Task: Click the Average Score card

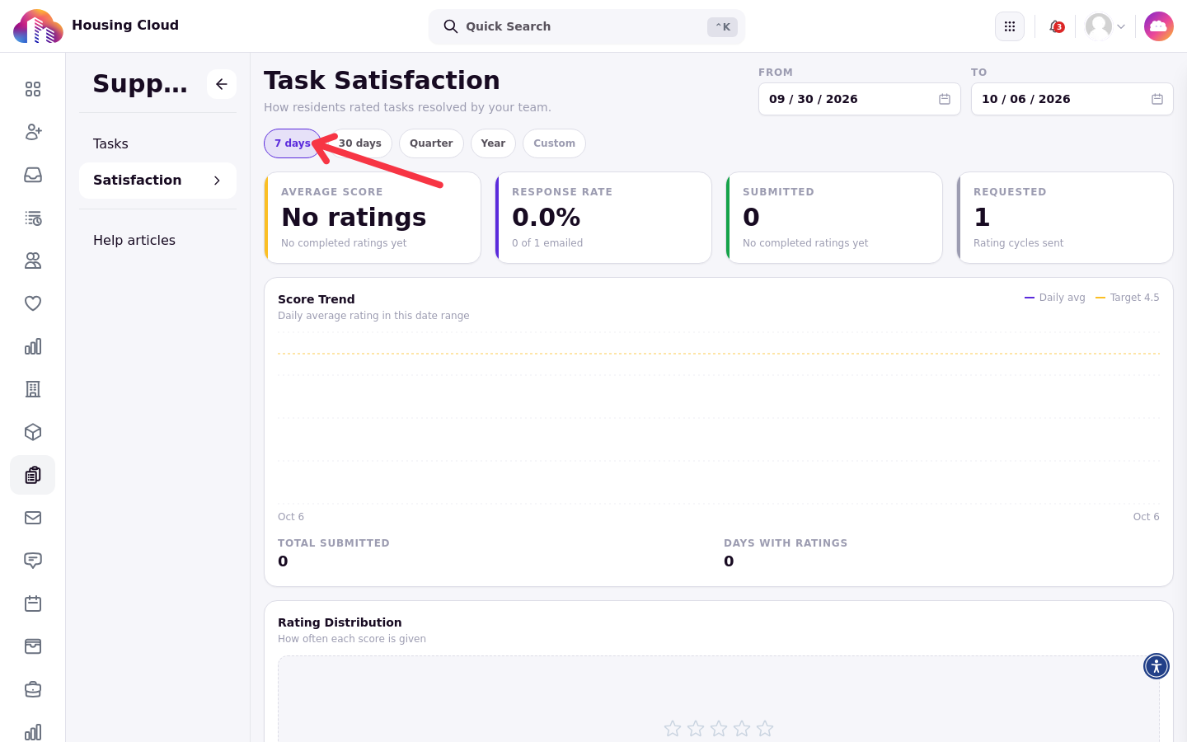Action: coord(373,218)
